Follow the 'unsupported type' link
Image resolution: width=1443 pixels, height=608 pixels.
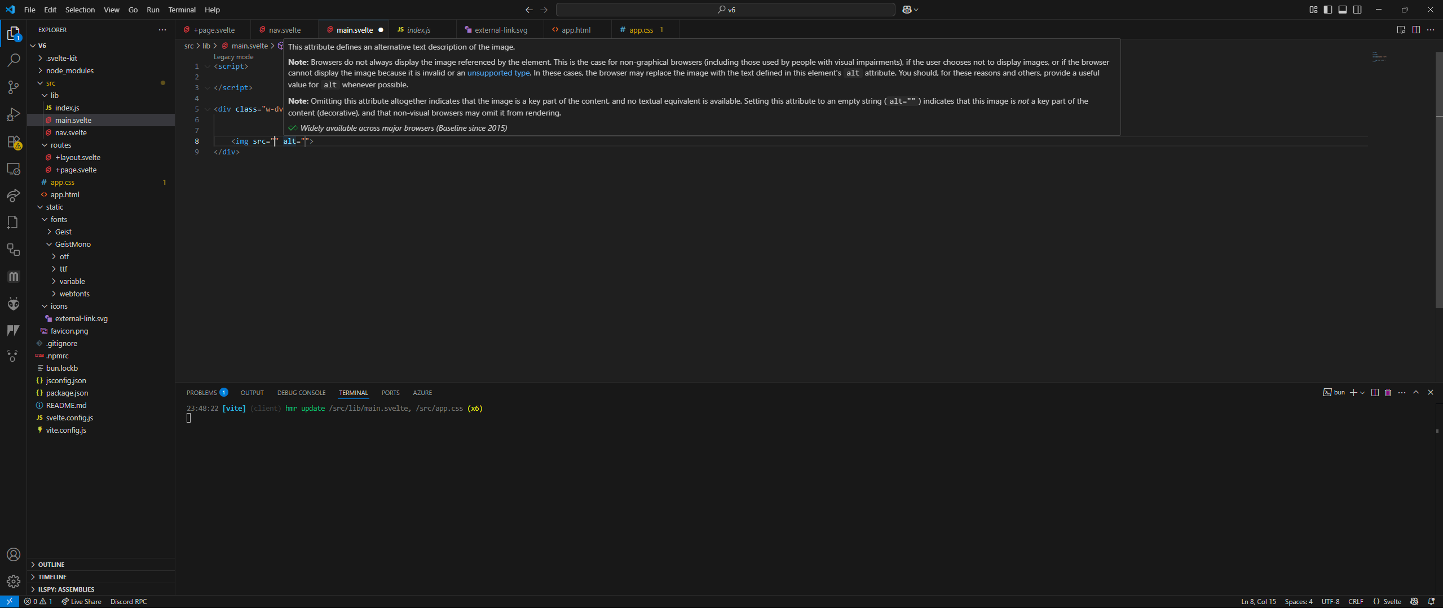(x=498, y=73)
